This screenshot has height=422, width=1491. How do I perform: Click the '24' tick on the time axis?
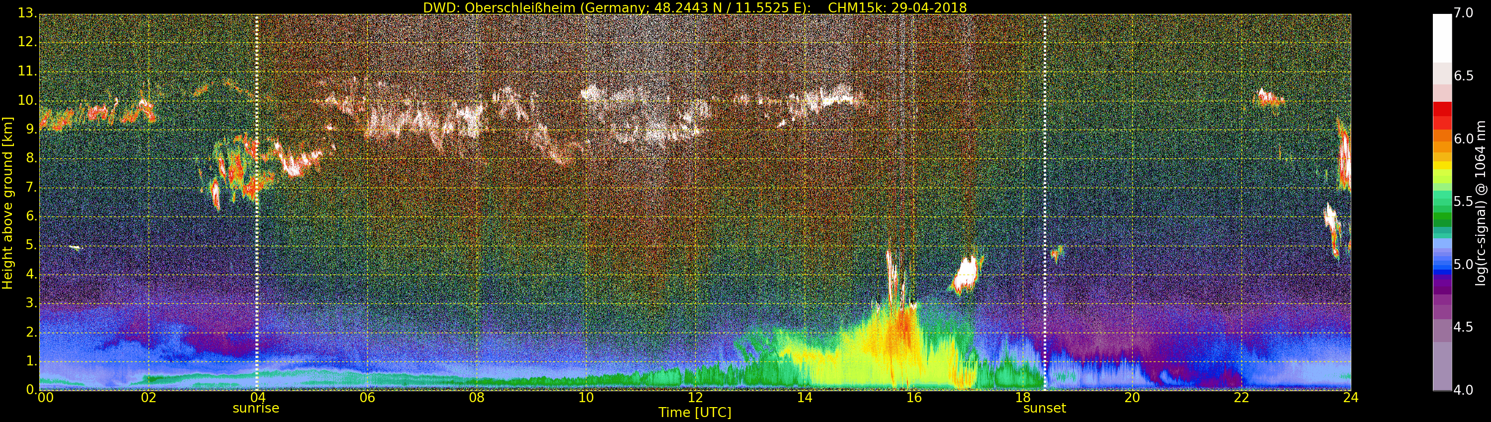click(1351, 397)
